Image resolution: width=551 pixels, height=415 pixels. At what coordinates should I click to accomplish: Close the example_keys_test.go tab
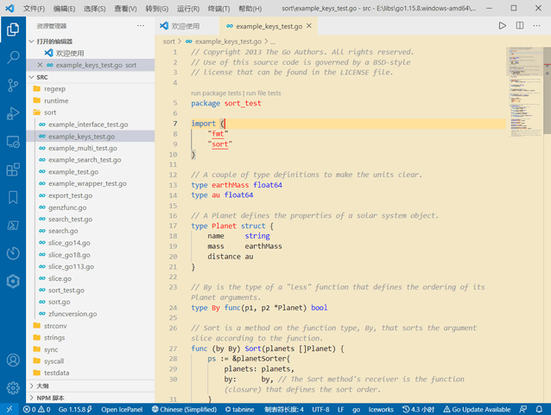coord(309,26)
